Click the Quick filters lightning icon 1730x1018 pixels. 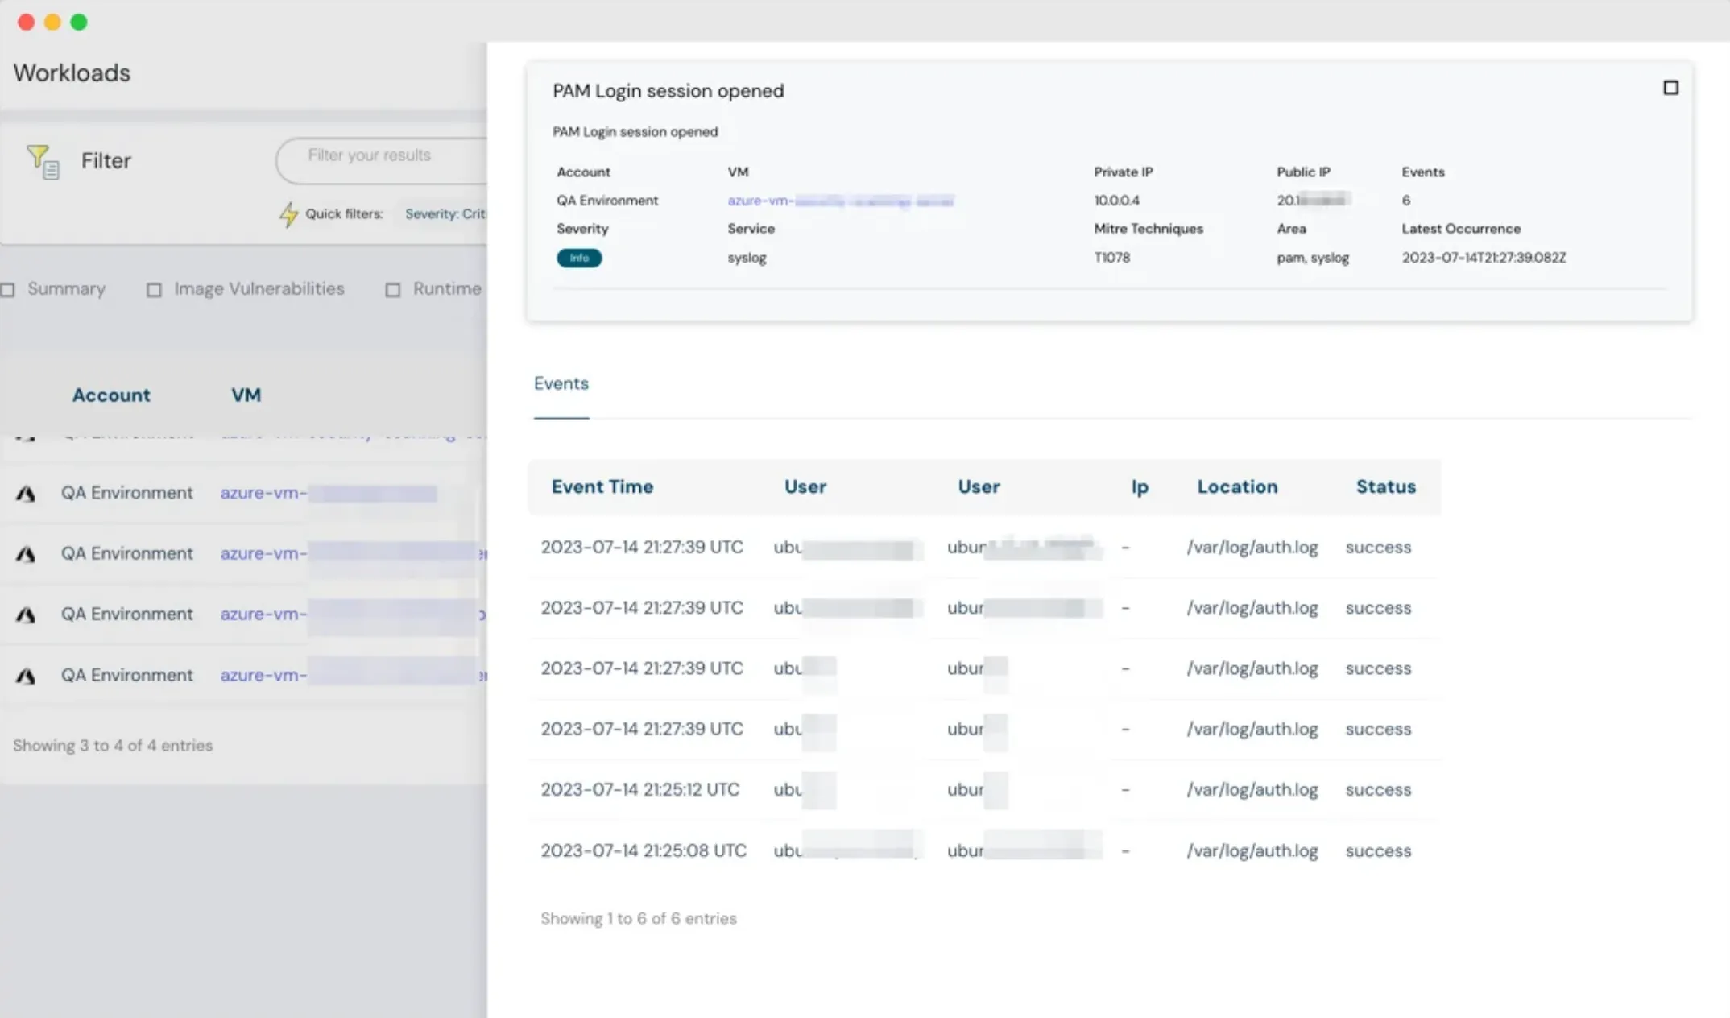tap(288, 214)
